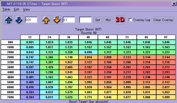The image size is (177, 103).
Task: Click the orange down arrow coarse decrement icon
Action: 57,20
